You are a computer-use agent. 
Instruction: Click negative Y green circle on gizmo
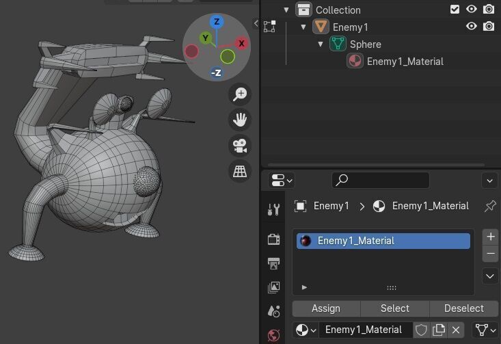tap(228, 57)
